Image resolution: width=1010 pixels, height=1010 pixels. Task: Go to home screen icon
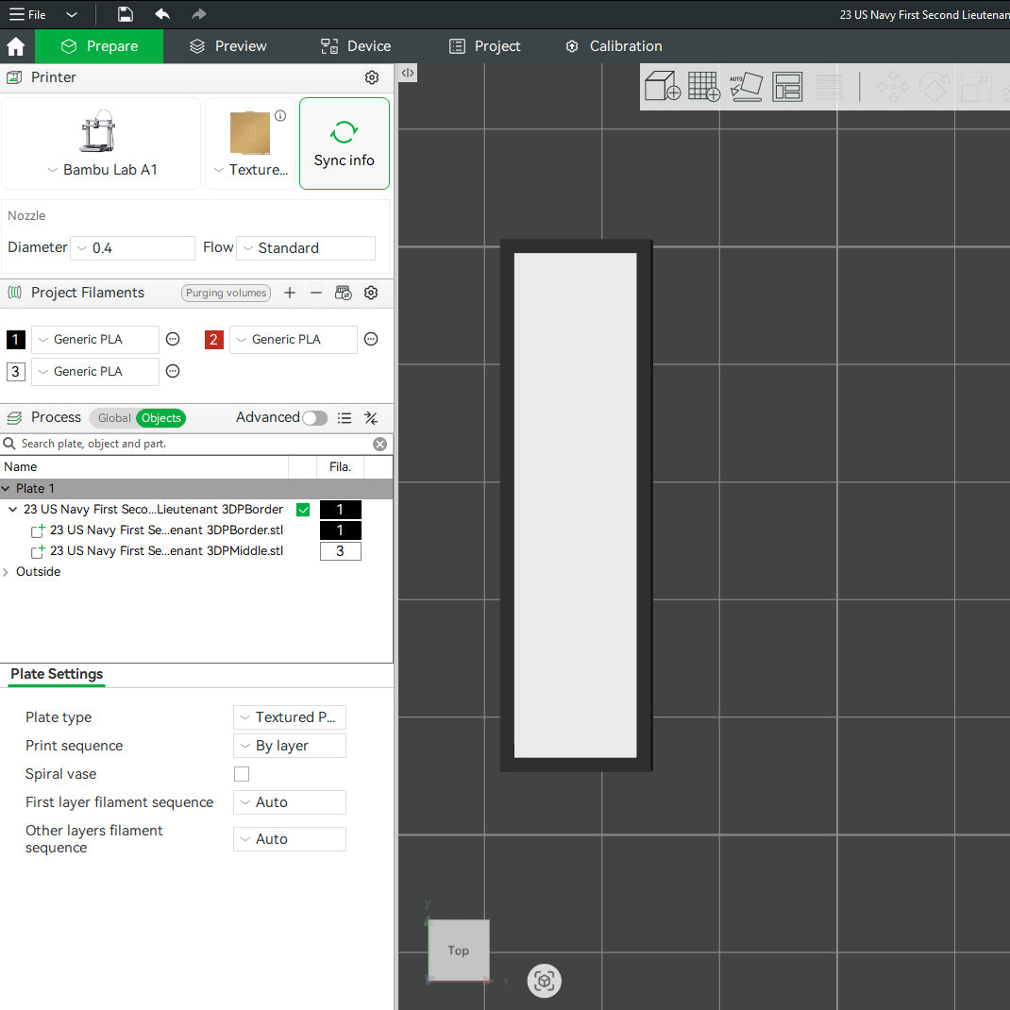pyautogui.click(x=16, y=46)
